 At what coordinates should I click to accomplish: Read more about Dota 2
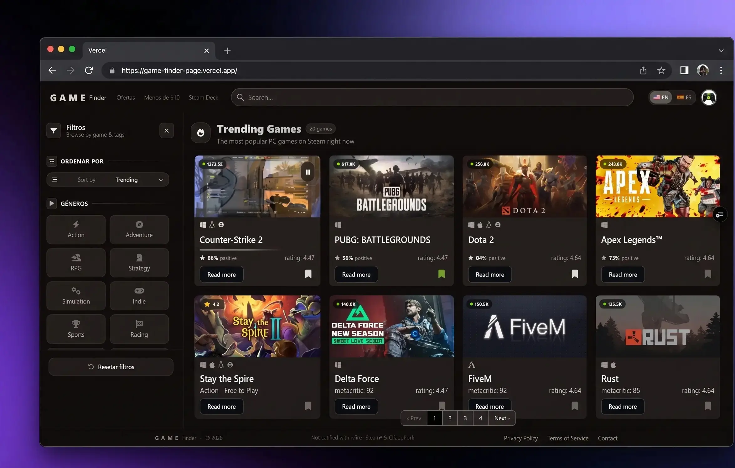pos(490,275)
